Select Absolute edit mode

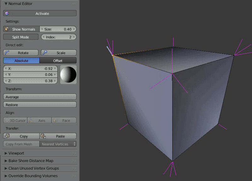point(21,60)
